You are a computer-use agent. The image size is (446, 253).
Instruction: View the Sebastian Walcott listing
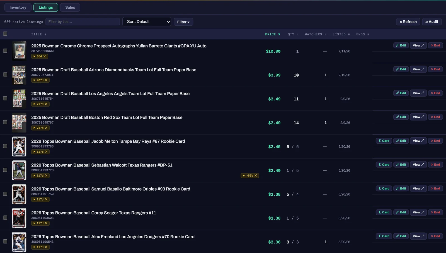coord(418,165)
